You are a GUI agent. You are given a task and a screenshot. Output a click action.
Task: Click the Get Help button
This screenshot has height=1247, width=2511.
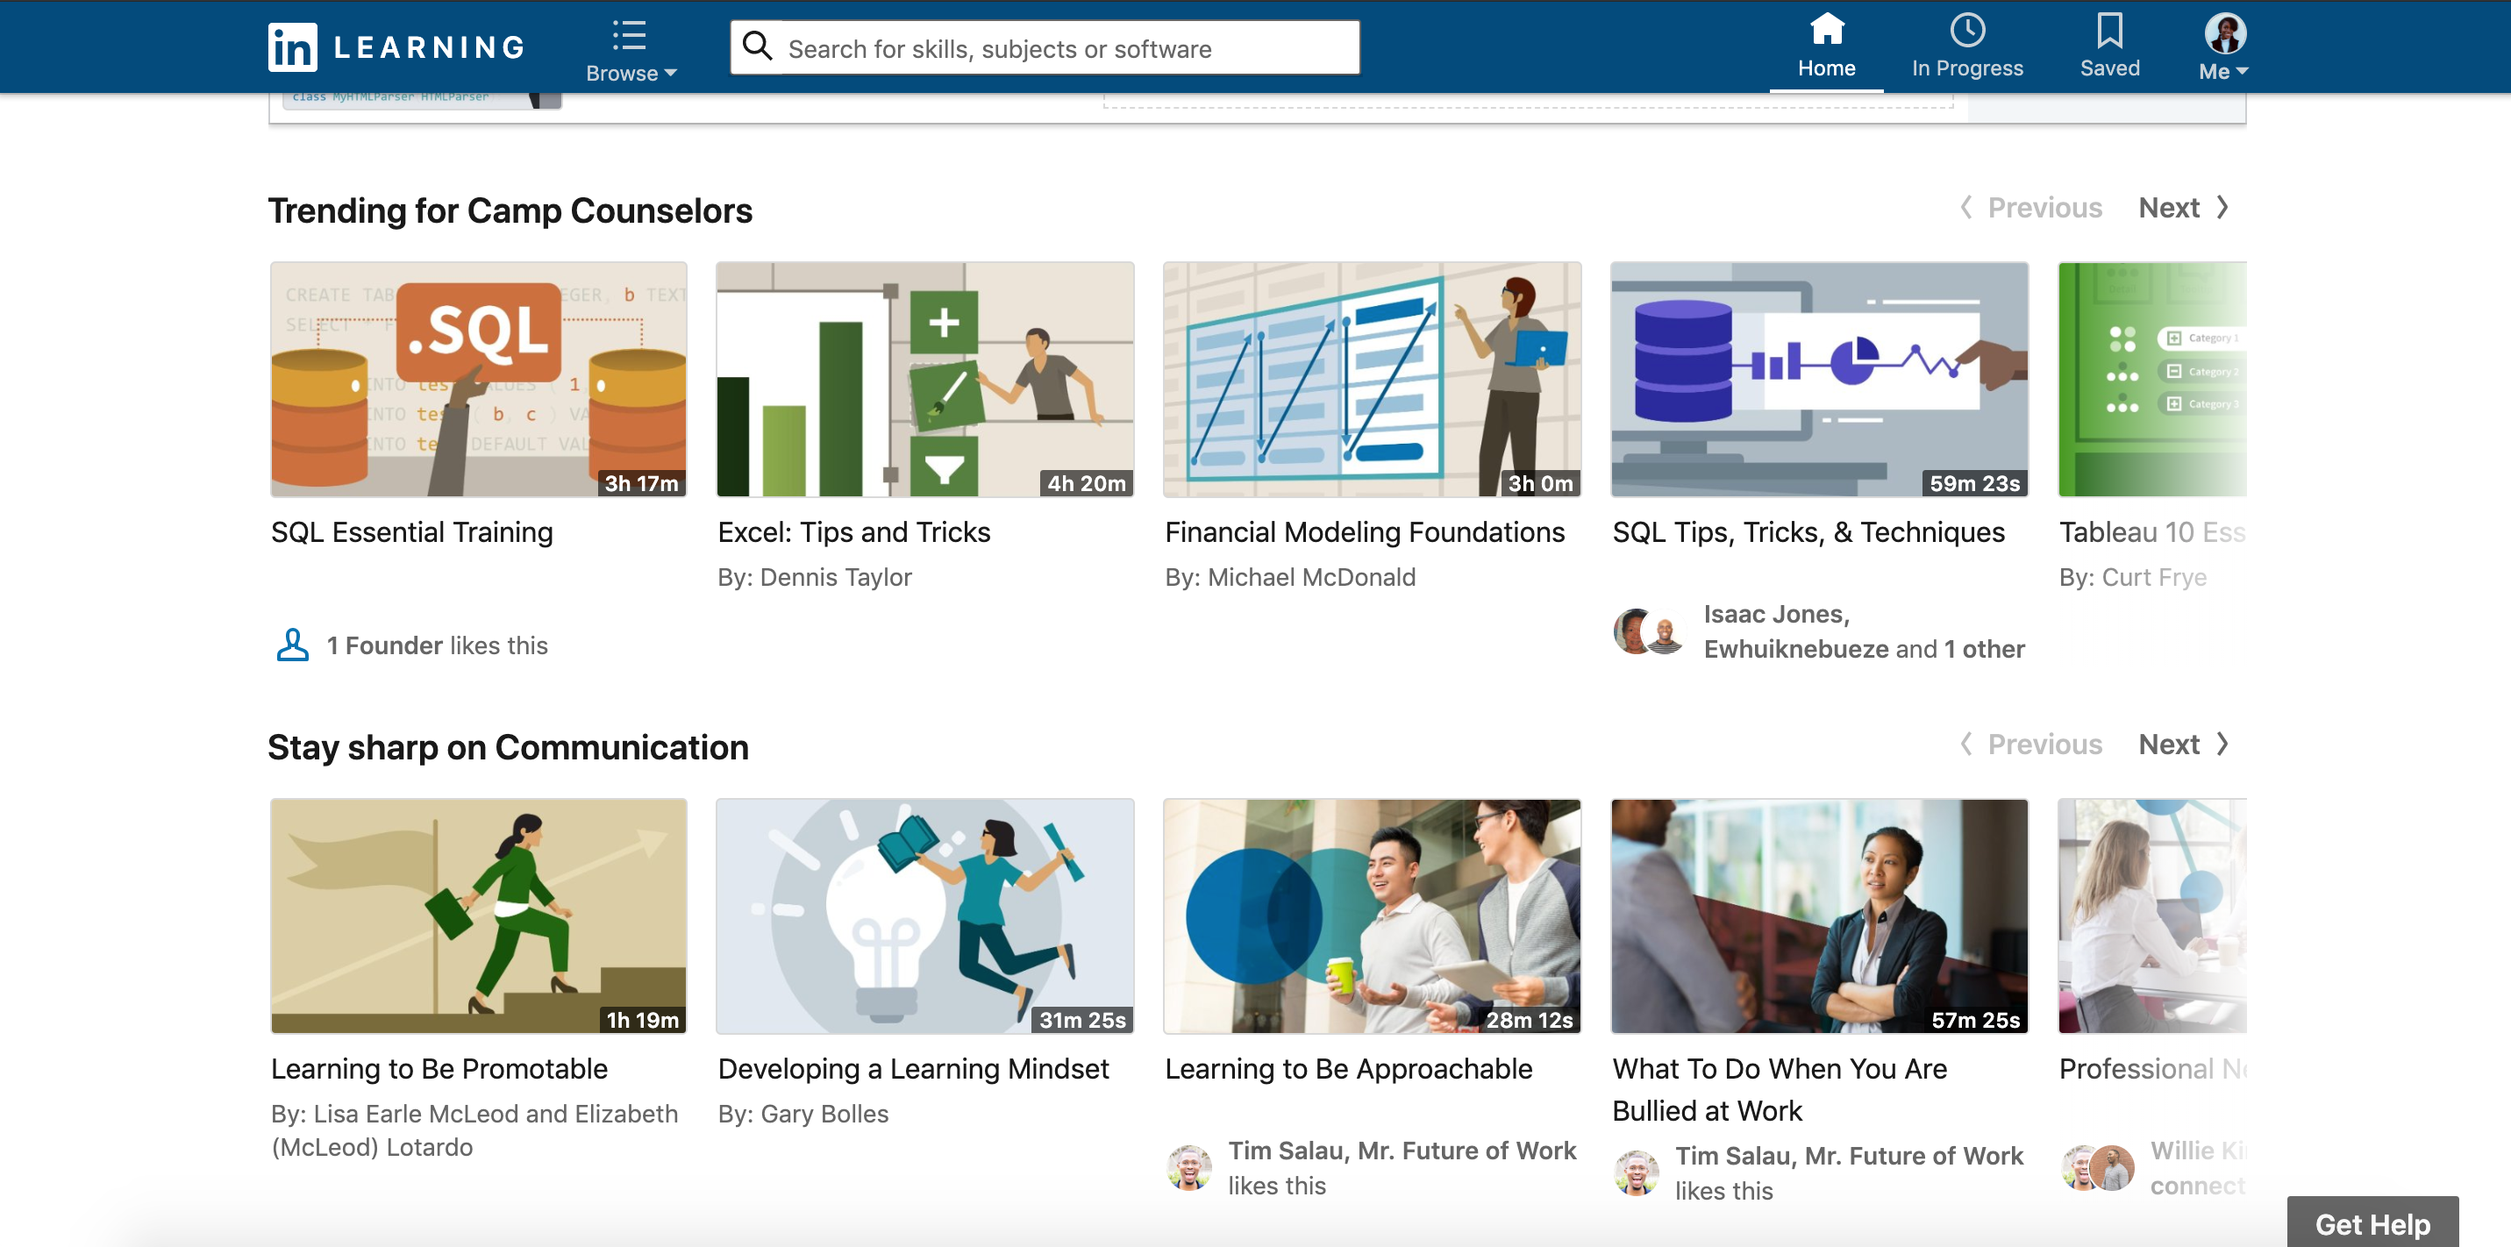(2372, 1222)
